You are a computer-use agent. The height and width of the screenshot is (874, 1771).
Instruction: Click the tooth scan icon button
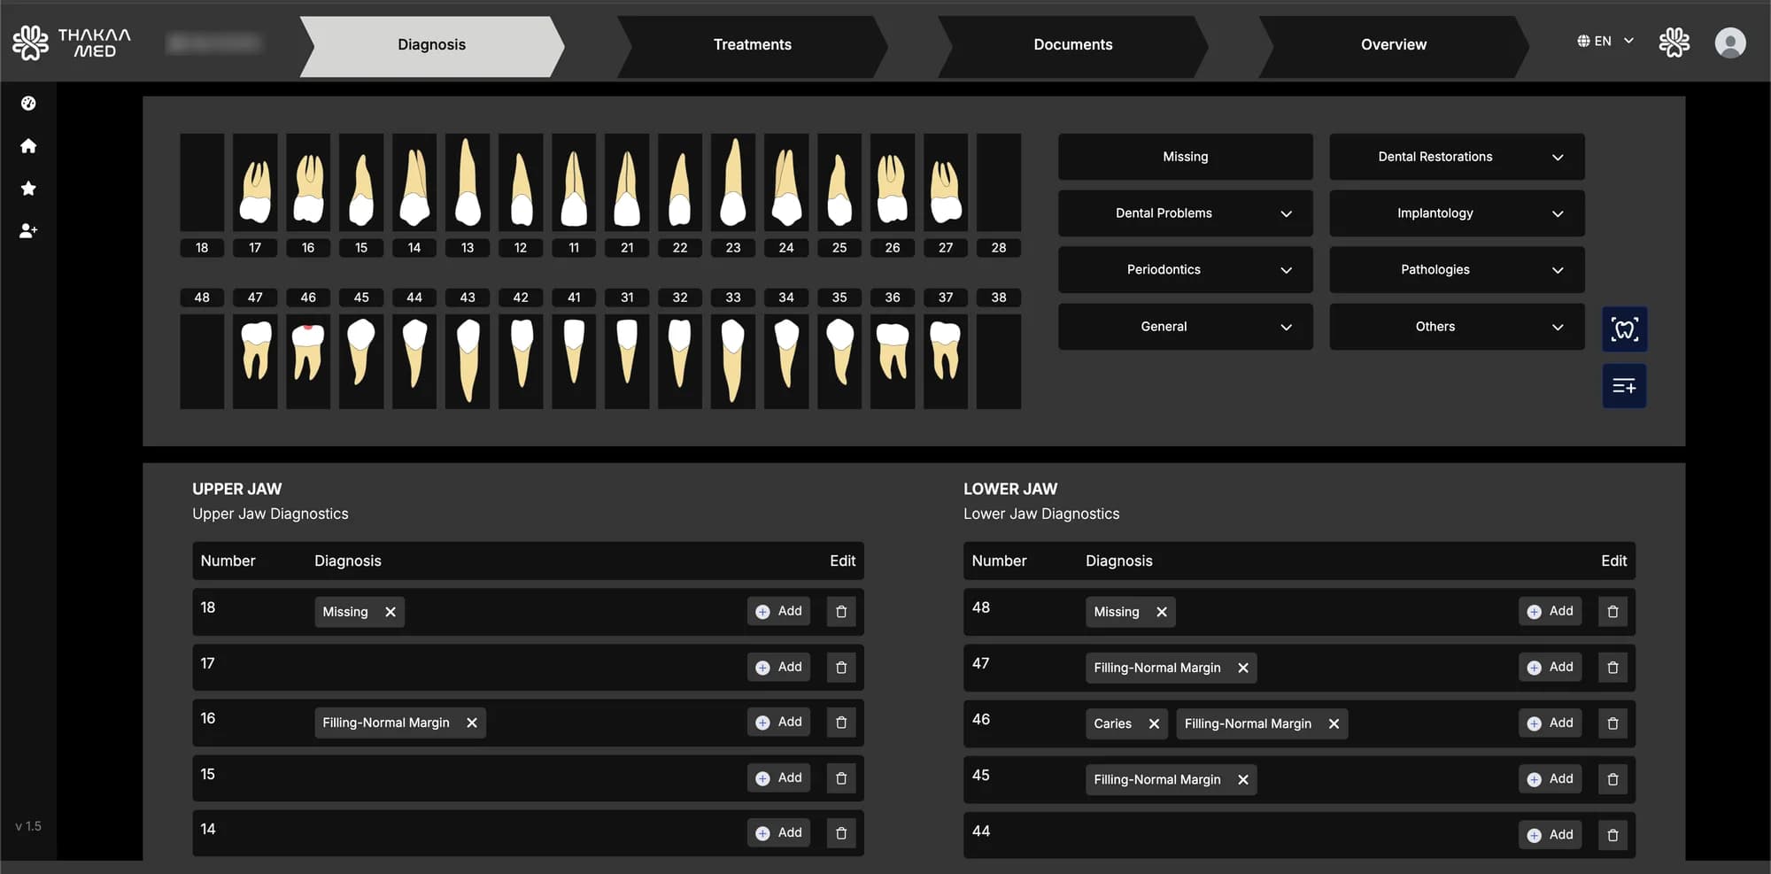1624,329
